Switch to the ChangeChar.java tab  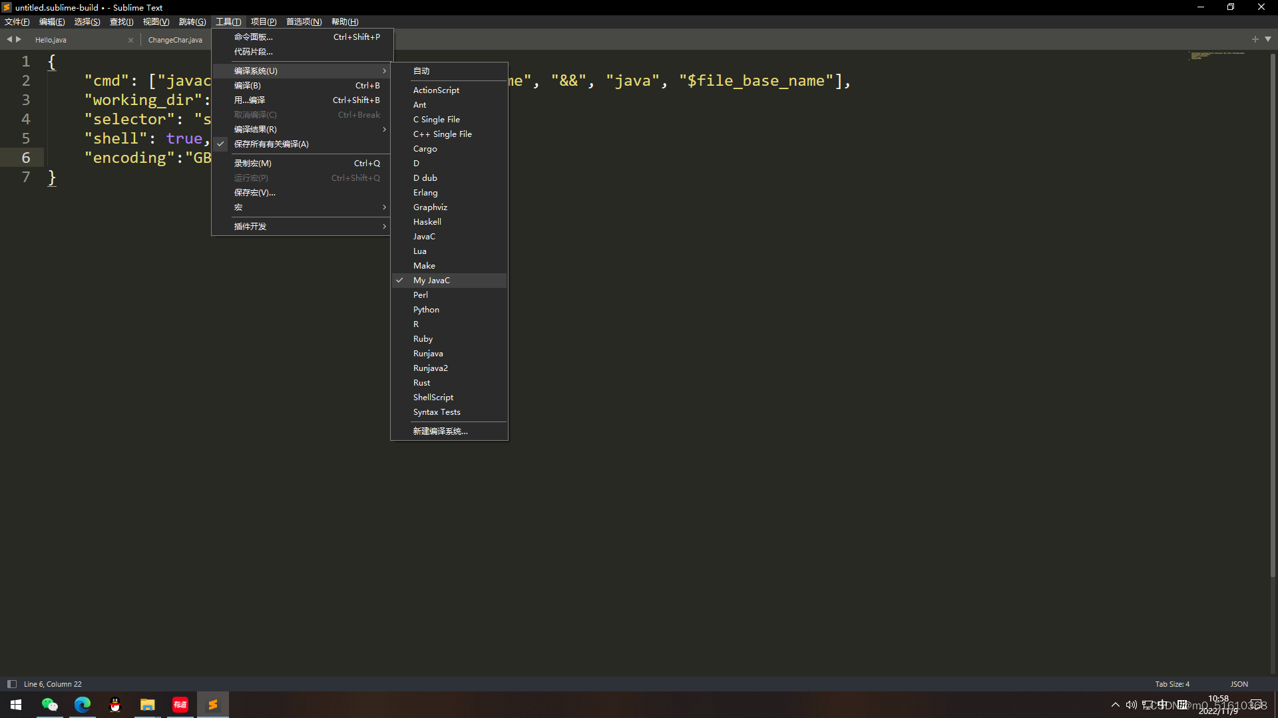point(175,40)
